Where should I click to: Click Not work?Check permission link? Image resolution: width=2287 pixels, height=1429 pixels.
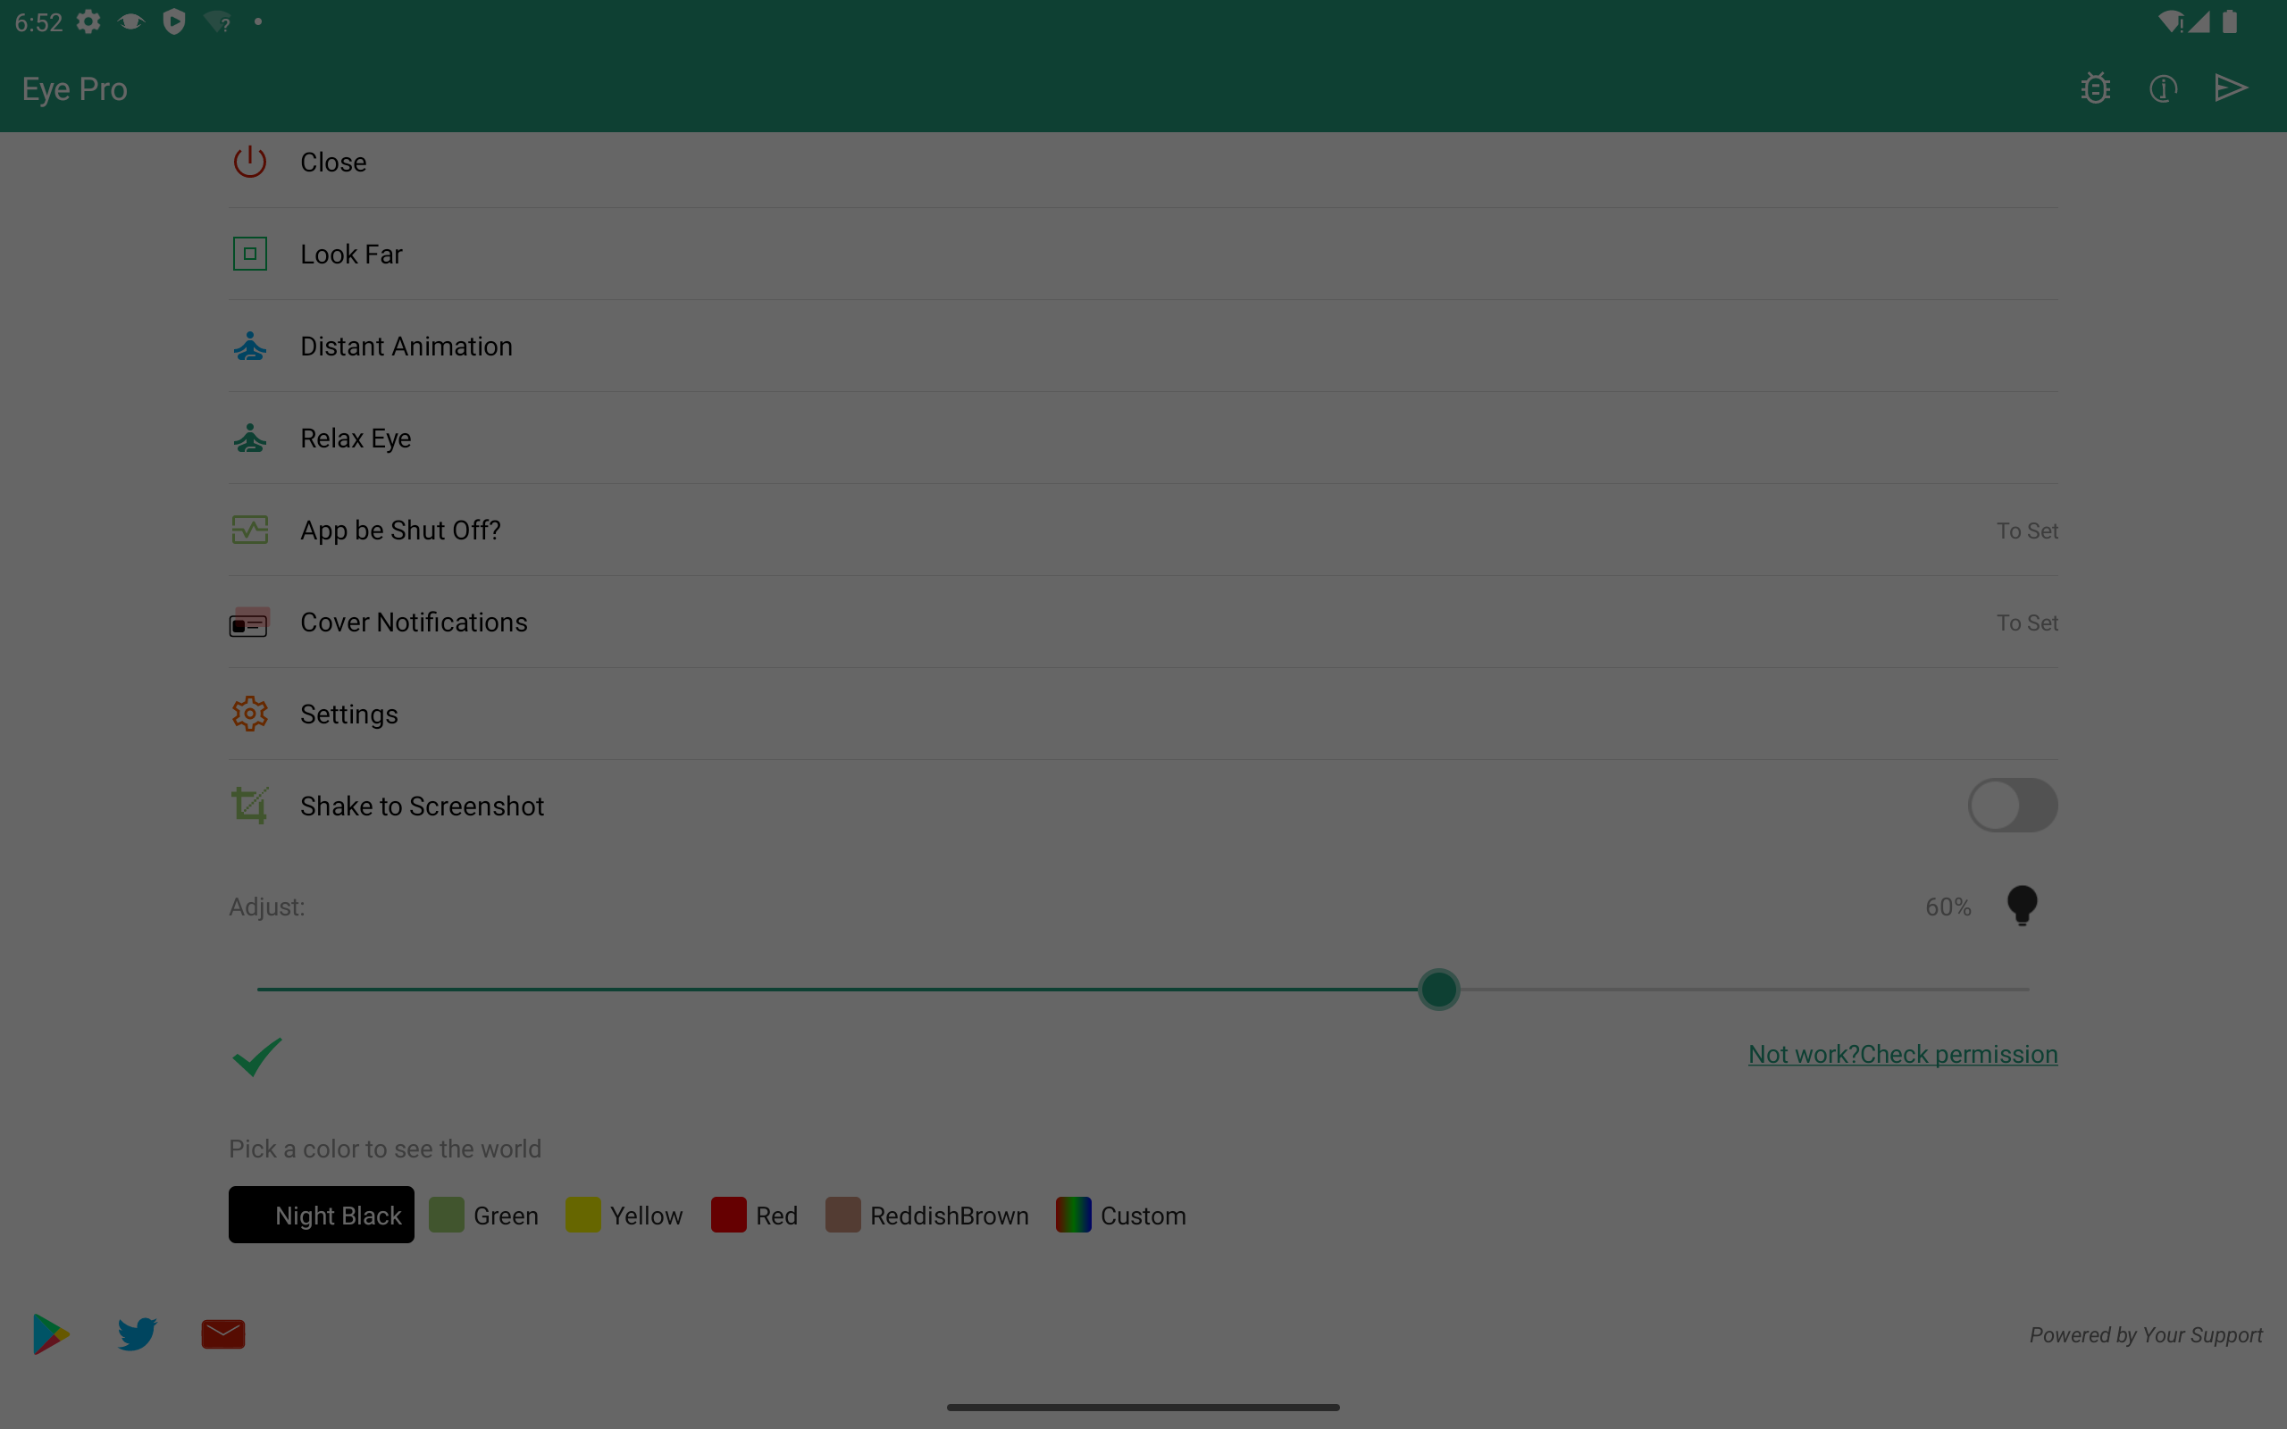(1902, 1054)
